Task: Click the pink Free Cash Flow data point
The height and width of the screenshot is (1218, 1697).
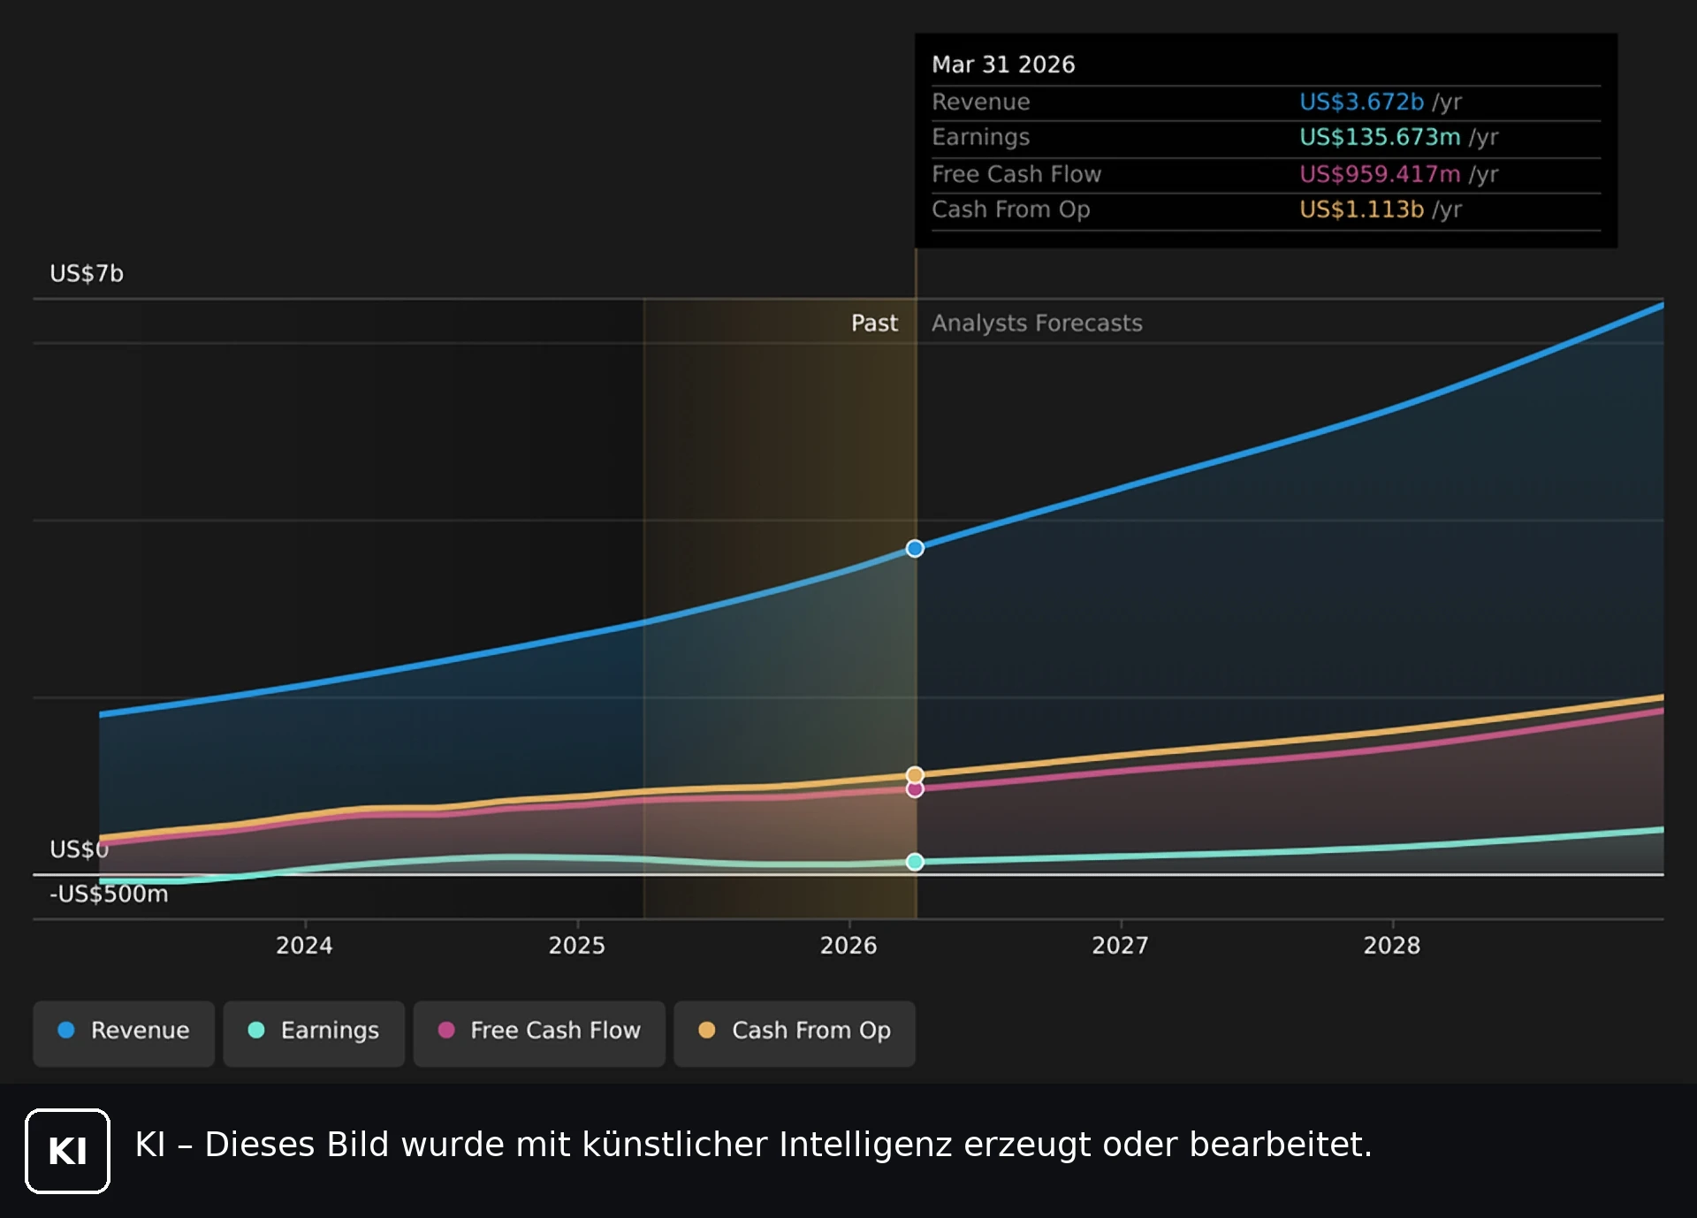Action: click(915, 789)
